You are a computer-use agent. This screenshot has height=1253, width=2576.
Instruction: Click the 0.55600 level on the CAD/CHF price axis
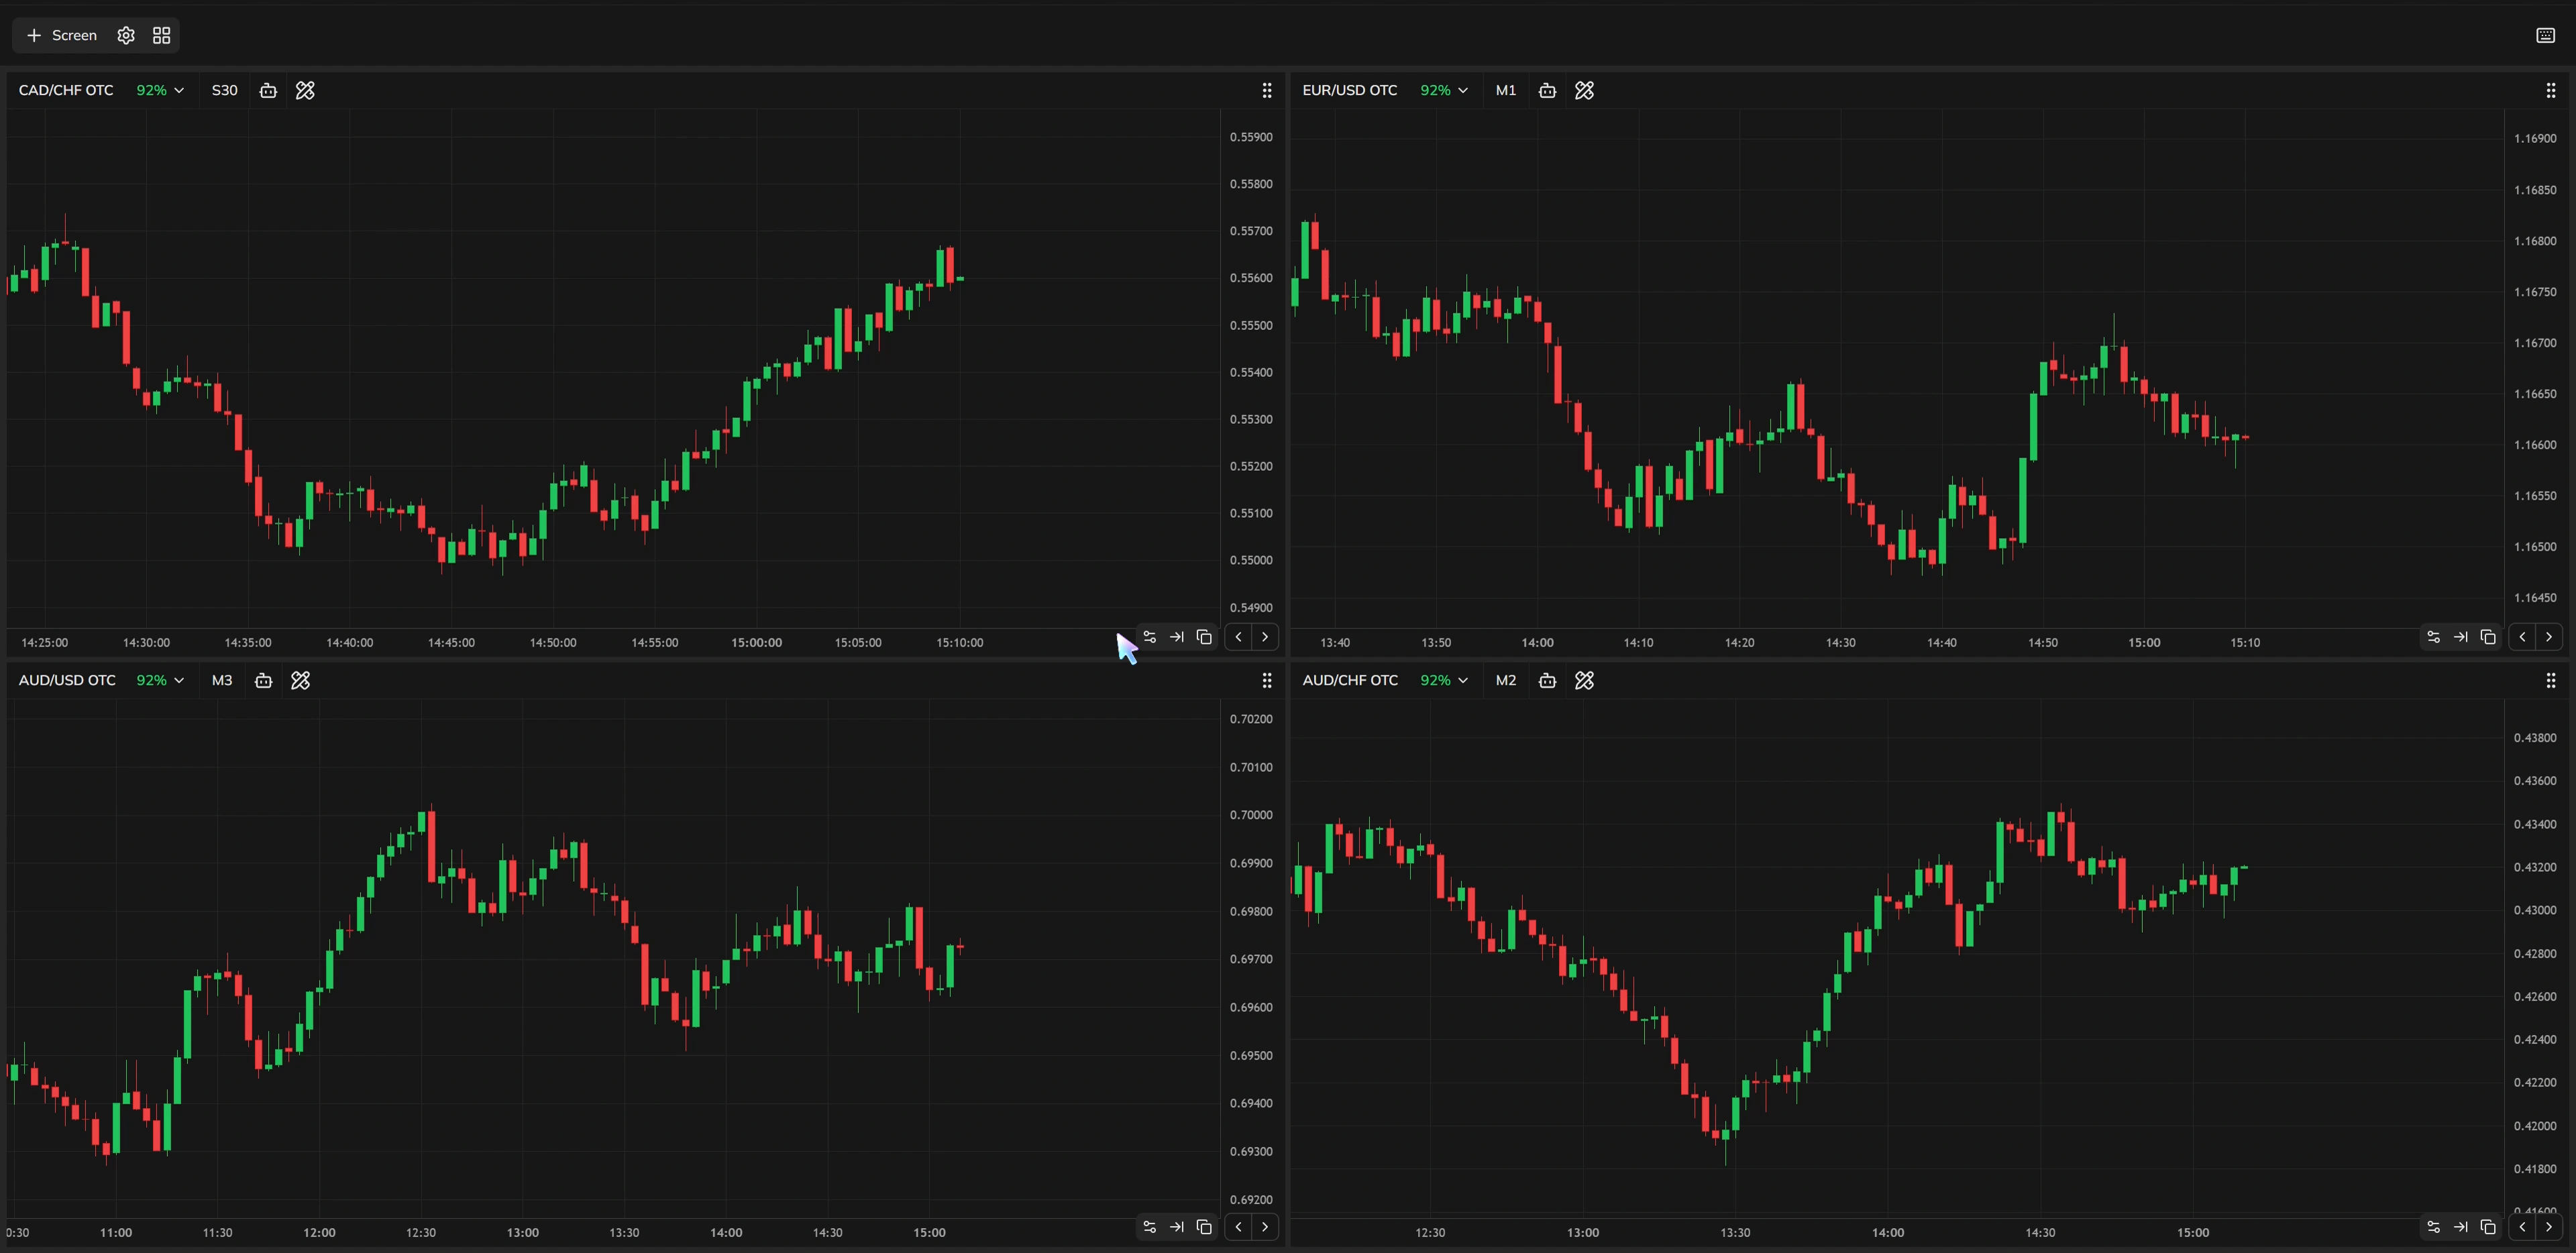[x=1251, y=278]
